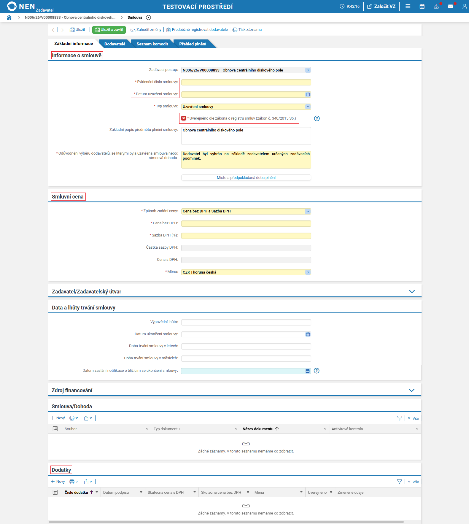Open Vše filter dropdown in Smlouva/Dohoda

(413, 418)
